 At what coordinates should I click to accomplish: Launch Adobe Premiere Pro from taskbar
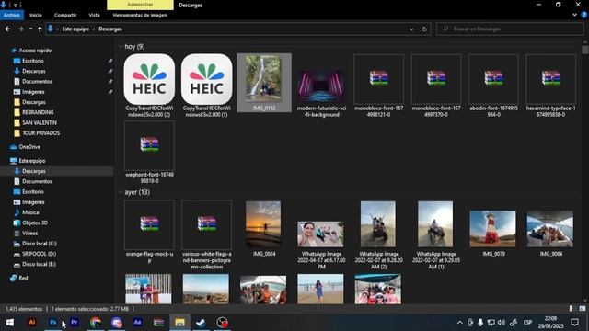tap(74, 323)
